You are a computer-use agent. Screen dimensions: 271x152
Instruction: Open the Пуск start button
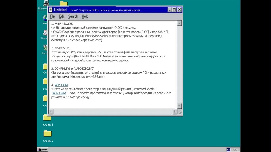43,150
